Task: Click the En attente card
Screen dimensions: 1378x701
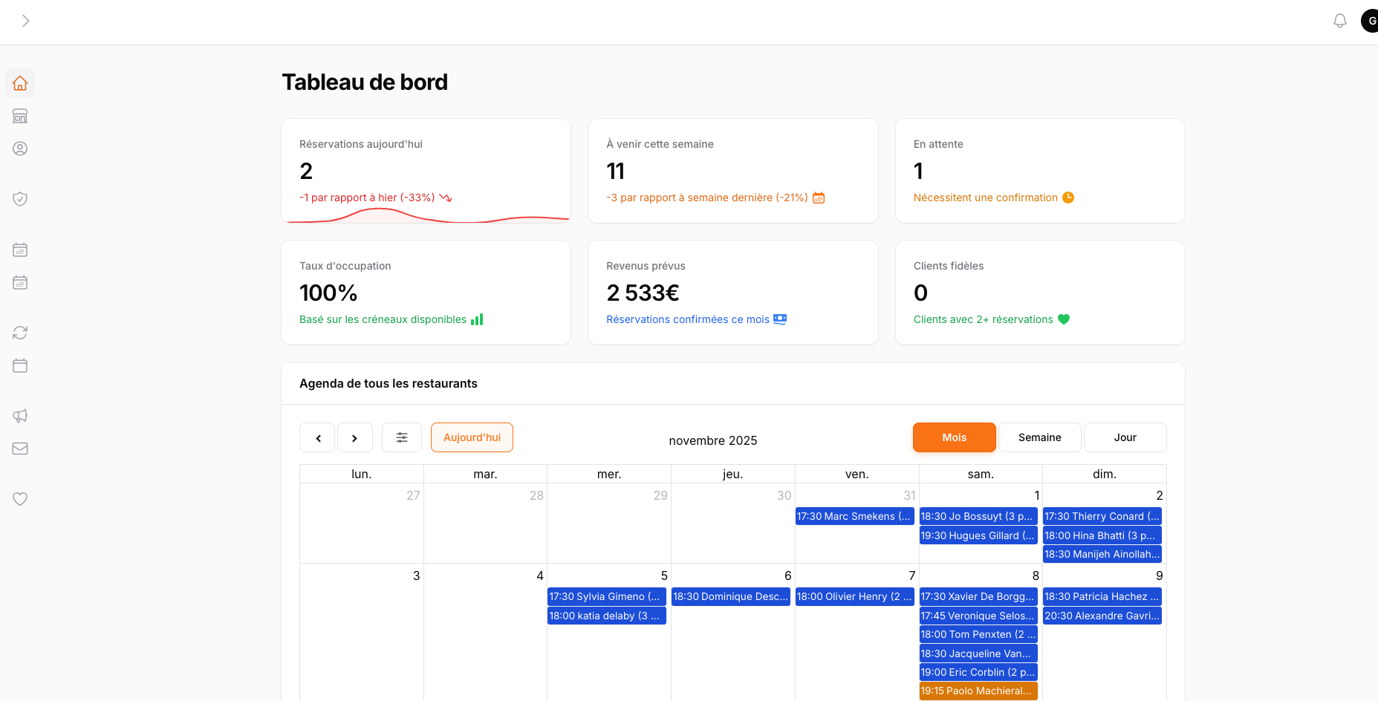Action: pos(1039,171)
